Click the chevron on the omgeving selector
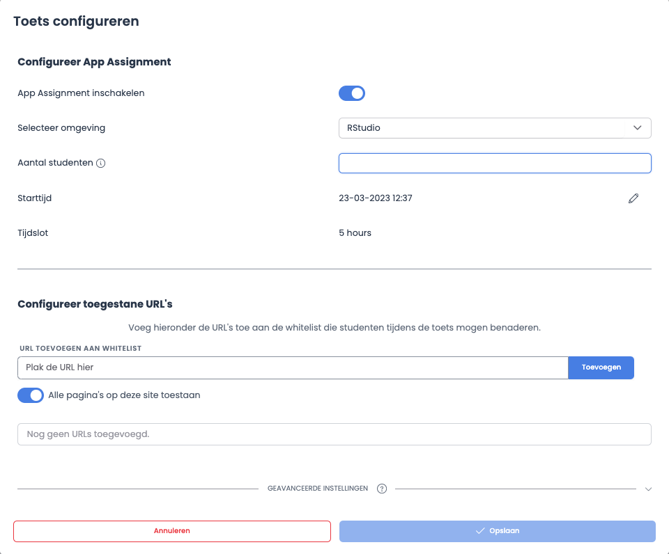Screen dimensions: 669x554 pyautogui.click(x=637, y=128)
